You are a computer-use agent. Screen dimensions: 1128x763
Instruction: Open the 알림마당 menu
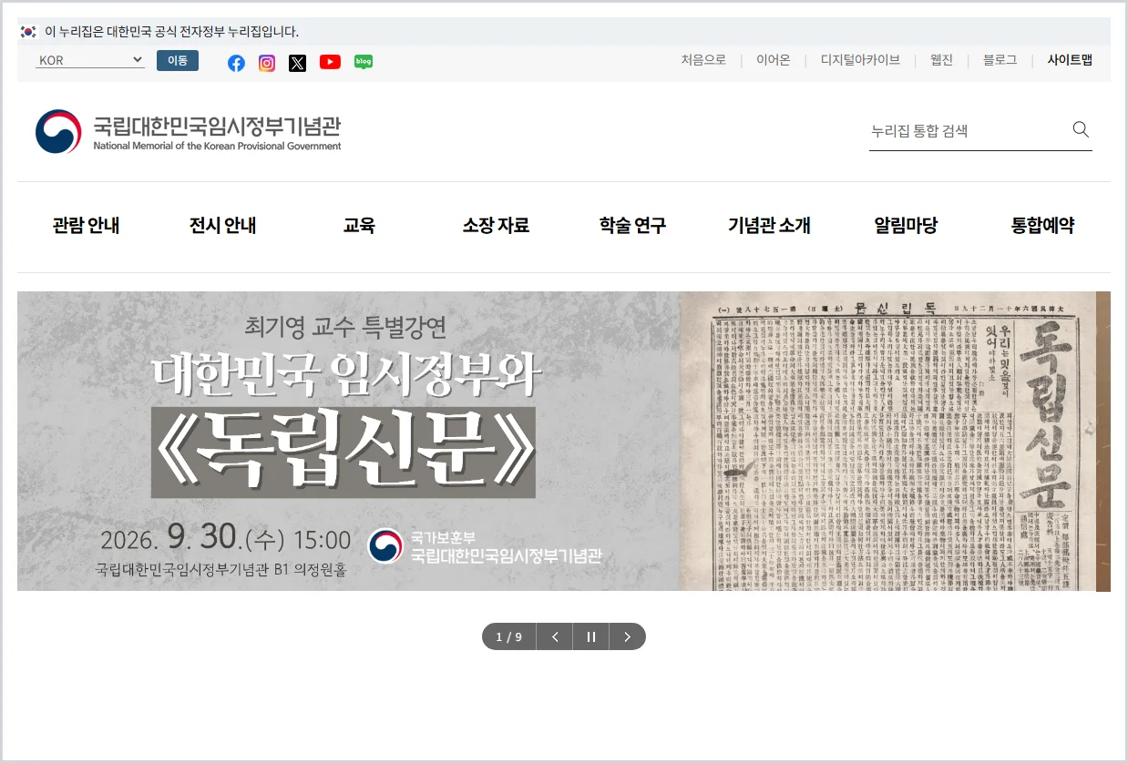pyautogui.click(x=906, y=226)
